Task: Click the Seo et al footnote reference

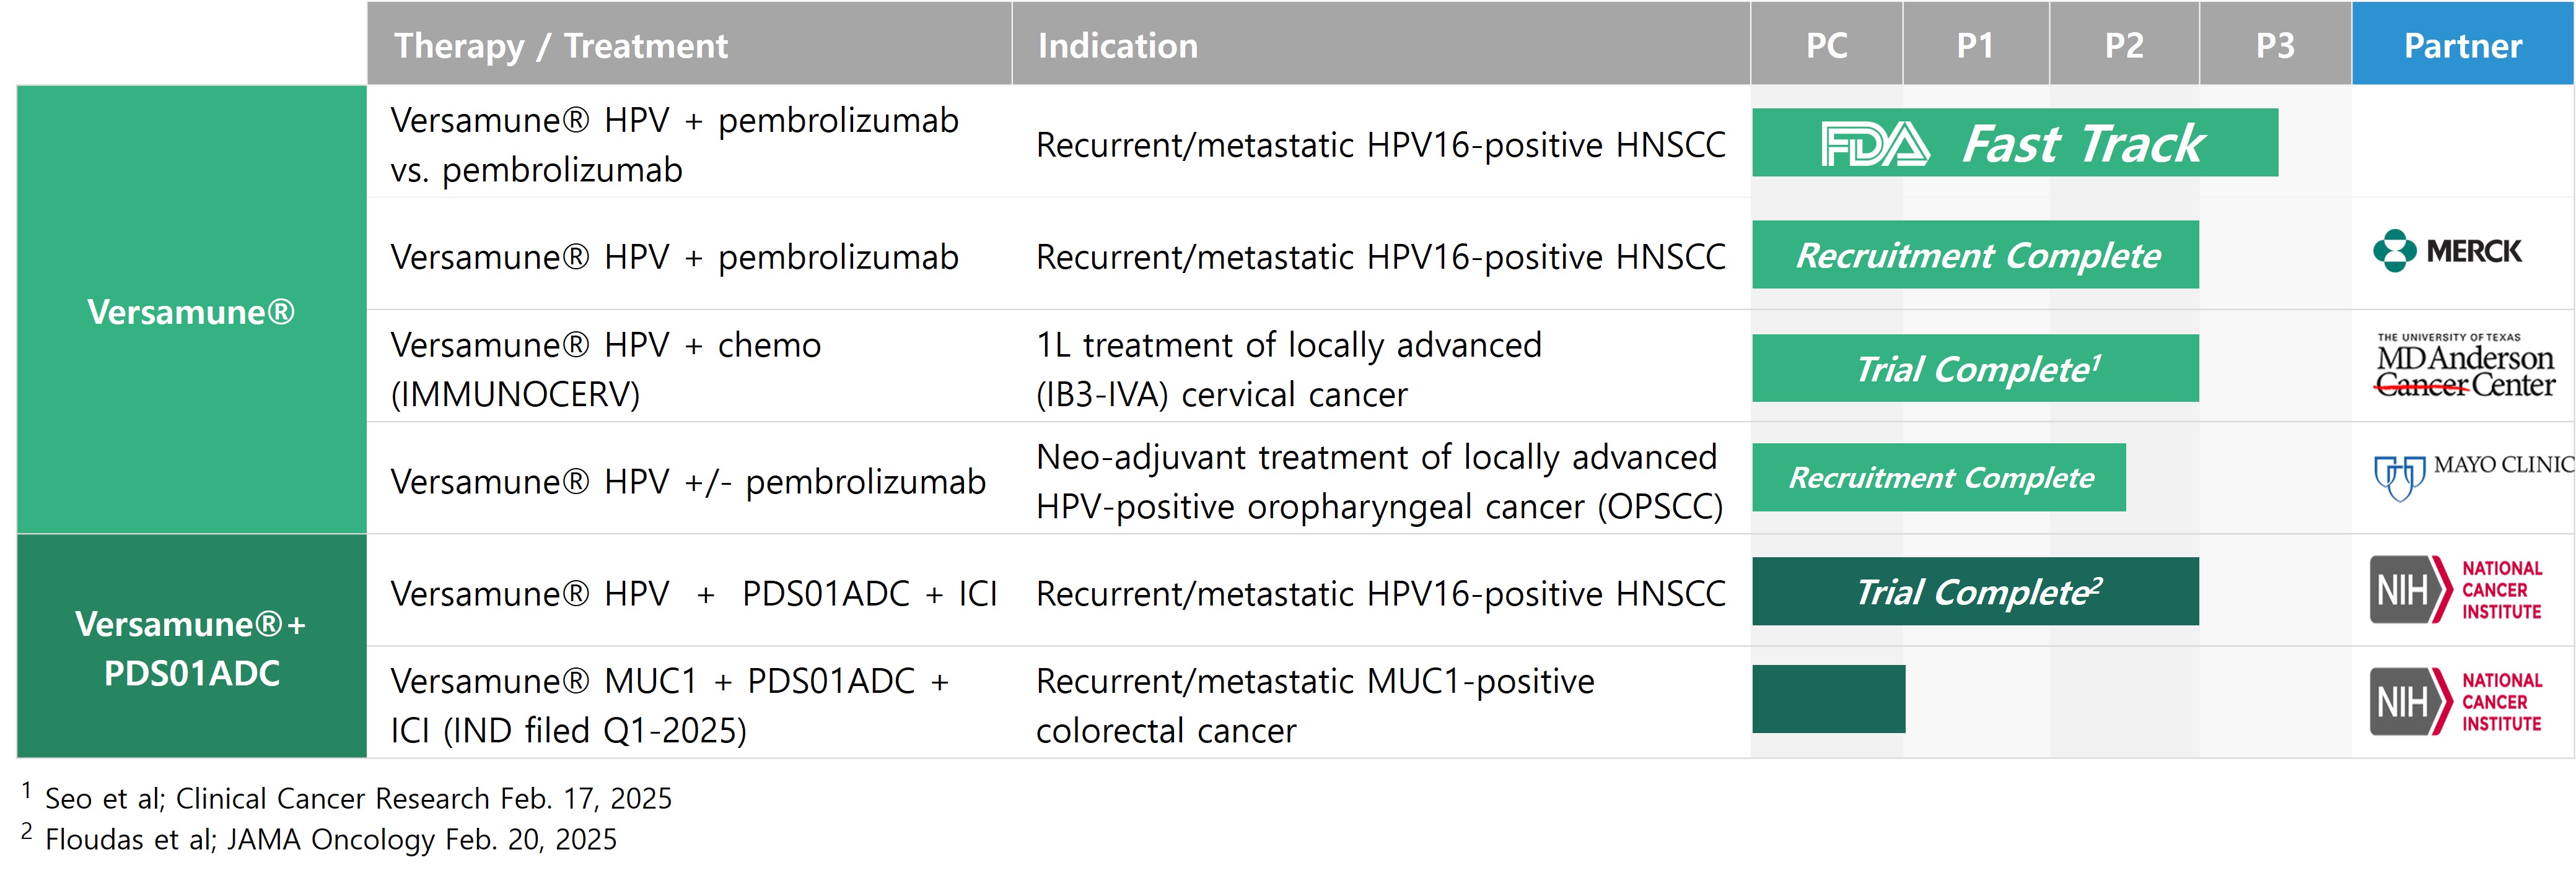Action: 357,798
